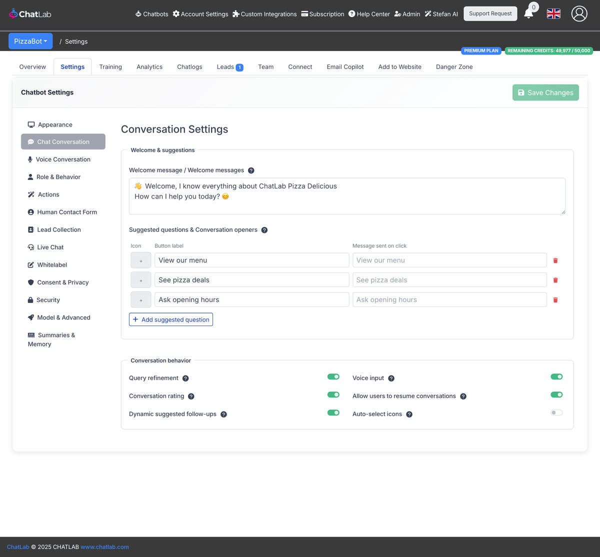Pick icon for View our menu row
This screenshot has width=600, height=557.
pyautogui.click(x=141, y=260)
